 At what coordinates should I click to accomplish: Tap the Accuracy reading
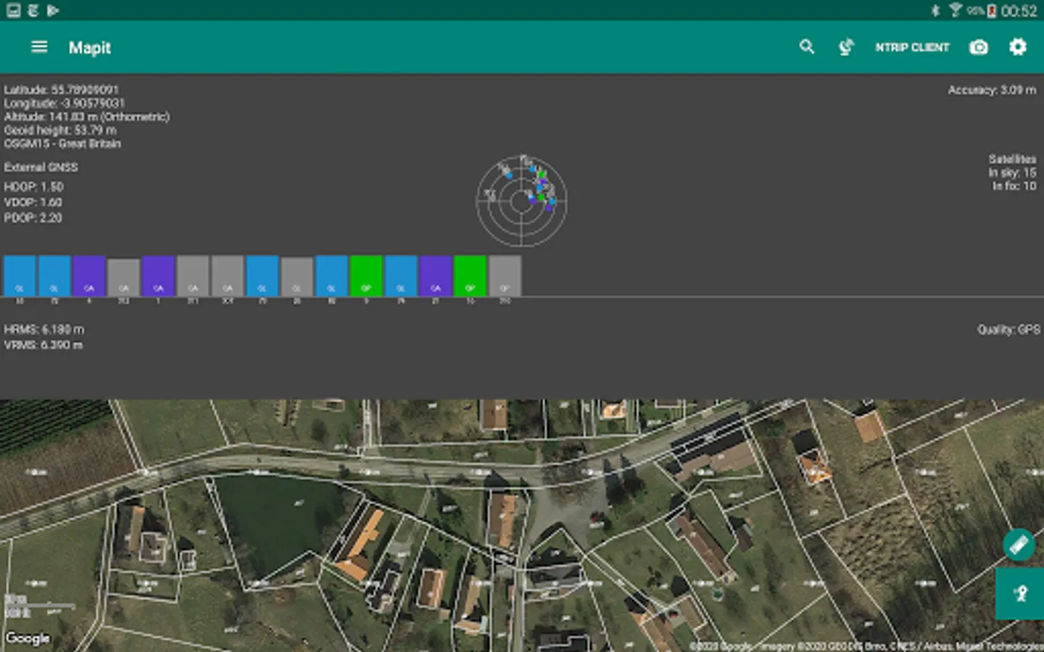(x=992, y=90)
